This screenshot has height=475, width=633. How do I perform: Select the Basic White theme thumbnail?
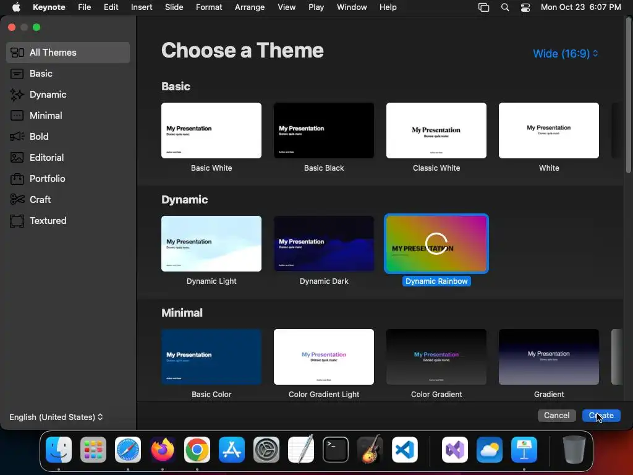tap(211, 131)
